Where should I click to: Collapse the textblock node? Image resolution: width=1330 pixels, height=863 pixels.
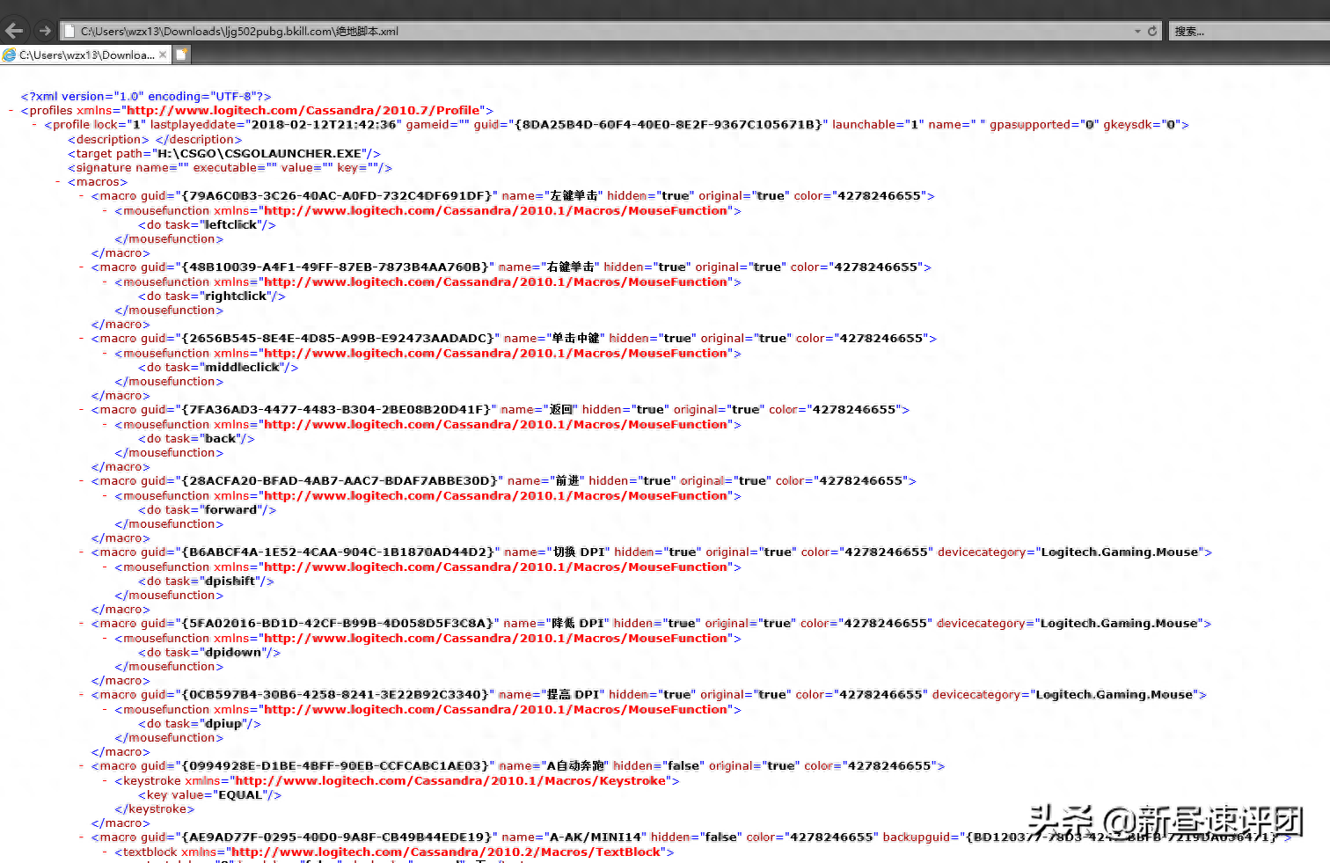pos(106,852)
